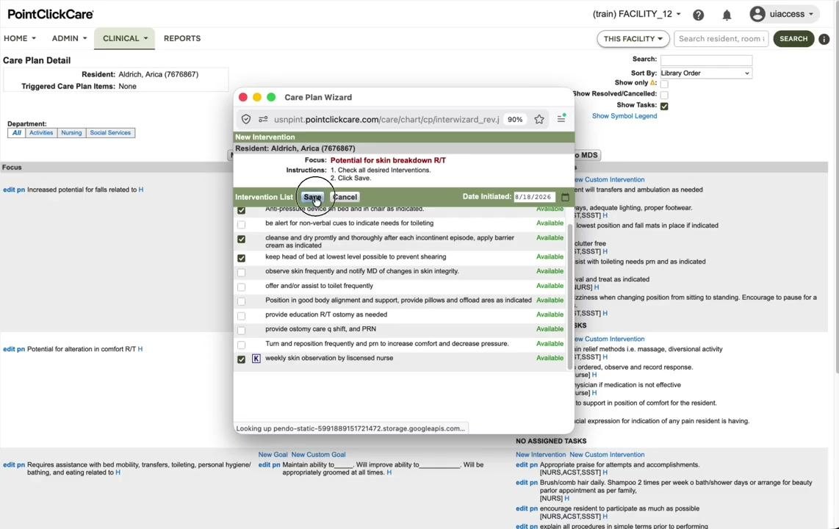Open the ADMIN menu
The height and width of the screenshot is (529, 839).
click(x=69, y=38)
